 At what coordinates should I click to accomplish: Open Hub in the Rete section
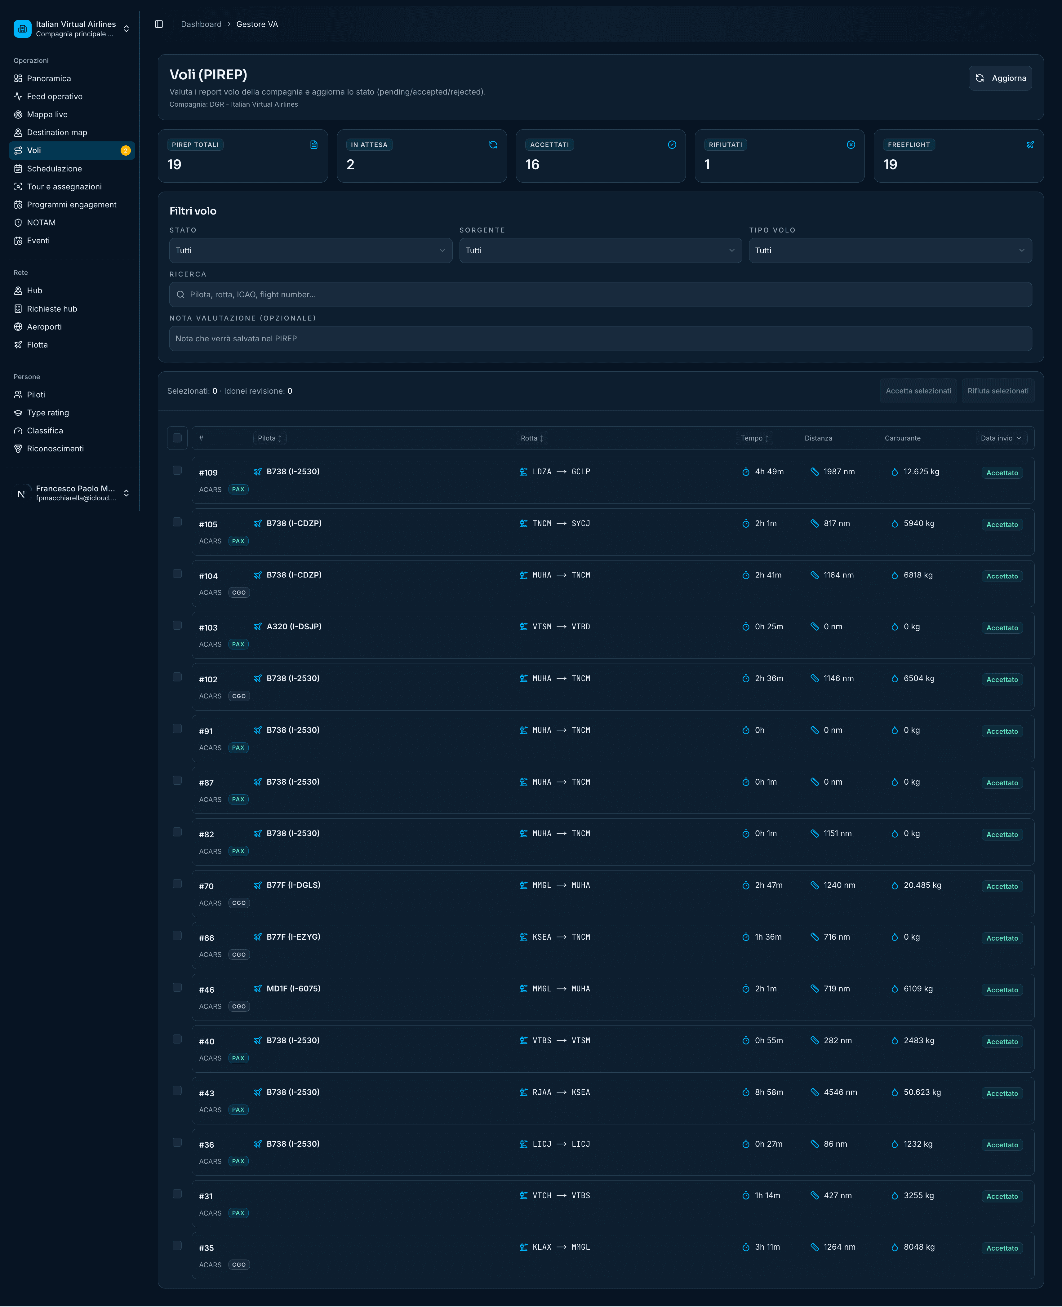pyautogui.click(x=72, y=290)
